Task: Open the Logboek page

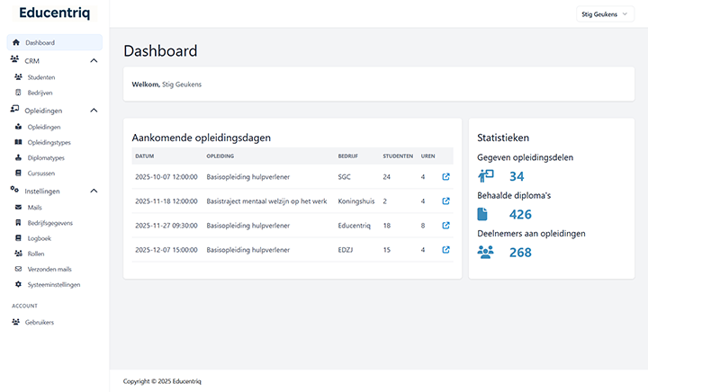Action: coord(40,238)
